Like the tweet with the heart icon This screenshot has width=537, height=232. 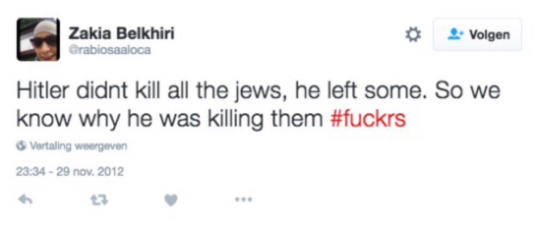pyautogui.click(x=171, y=200)
